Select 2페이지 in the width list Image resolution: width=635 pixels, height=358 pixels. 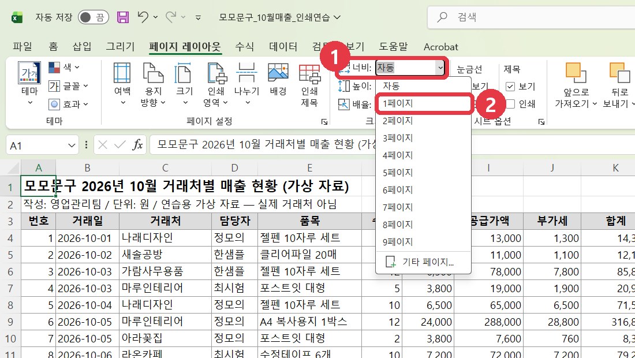(423, 120)
